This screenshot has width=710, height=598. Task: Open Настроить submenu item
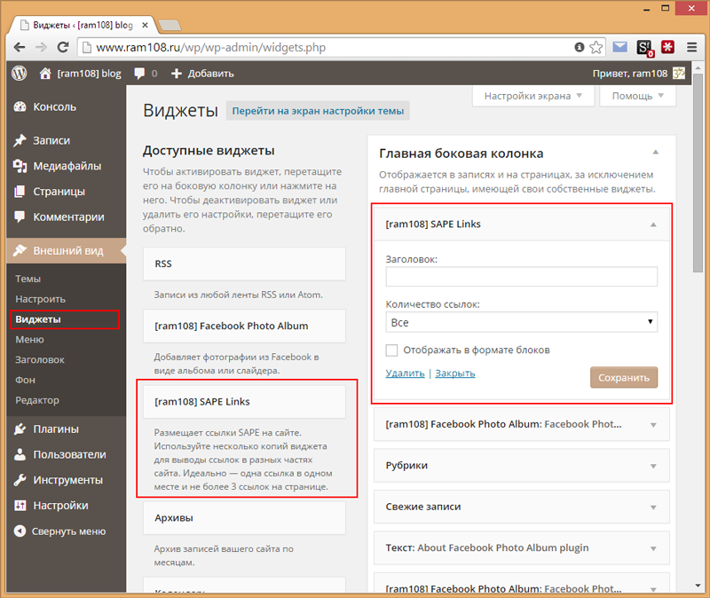click(x=40, y=299)
